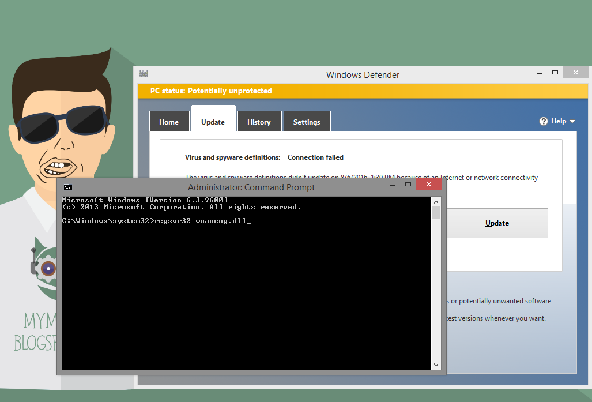The width and height of the screenshot is (592, 402).
Task: Open the History tab in Windows Defender
Action: click(x=259, y=121)
